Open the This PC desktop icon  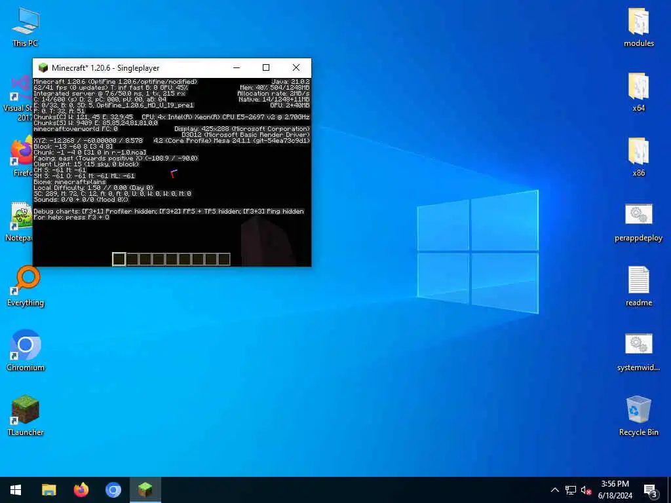(26, 26)
